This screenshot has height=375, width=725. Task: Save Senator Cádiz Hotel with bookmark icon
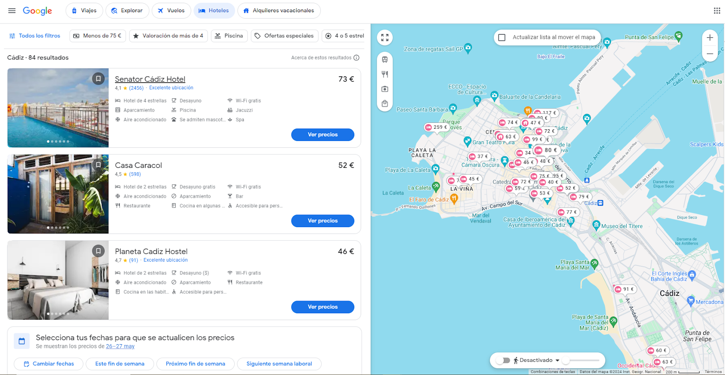pos(98,79)
